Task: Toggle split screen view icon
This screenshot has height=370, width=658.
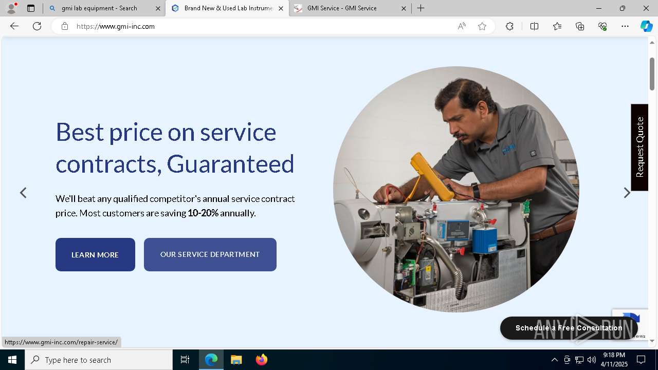Action: click(x=534, y=26)
